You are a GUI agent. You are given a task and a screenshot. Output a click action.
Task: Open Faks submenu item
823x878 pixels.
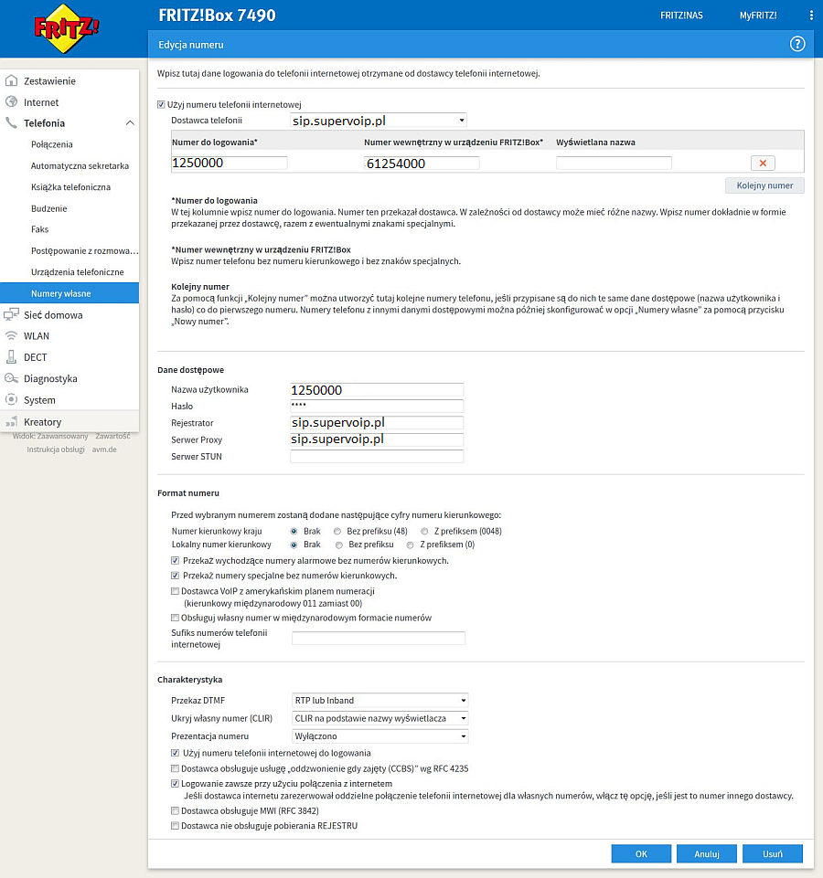click(40, 229)
